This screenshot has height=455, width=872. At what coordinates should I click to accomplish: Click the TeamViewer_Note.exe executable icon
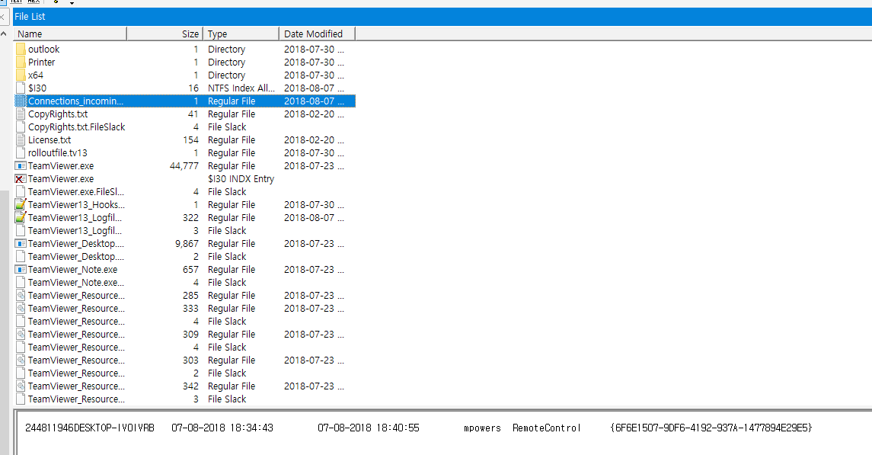tap(21, 269)
